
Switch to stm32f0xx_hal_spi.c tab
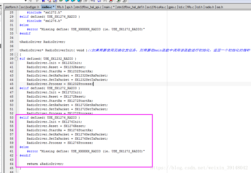click(x=88, y=7)
